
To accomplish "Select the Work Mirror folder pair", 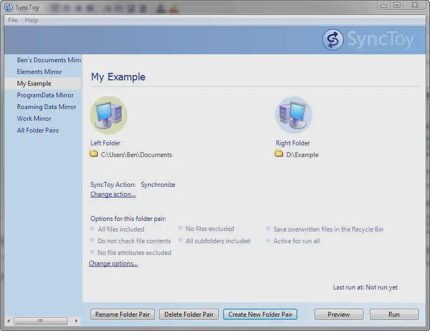I will [34, 118].
